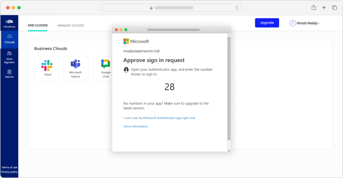Switch to the ADD CLOUDS tab
Screen dimensions: 343x178
[x=37, y=25]
